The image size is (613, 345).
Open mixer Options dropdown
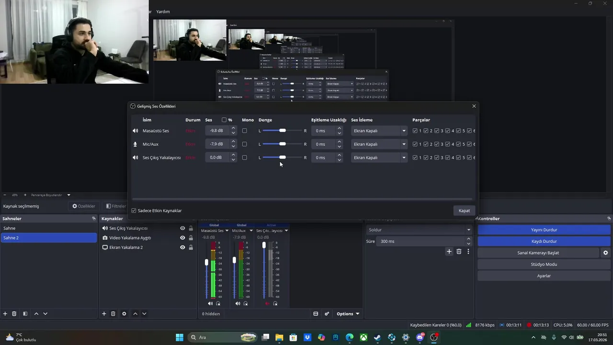[x=348, y=314]
